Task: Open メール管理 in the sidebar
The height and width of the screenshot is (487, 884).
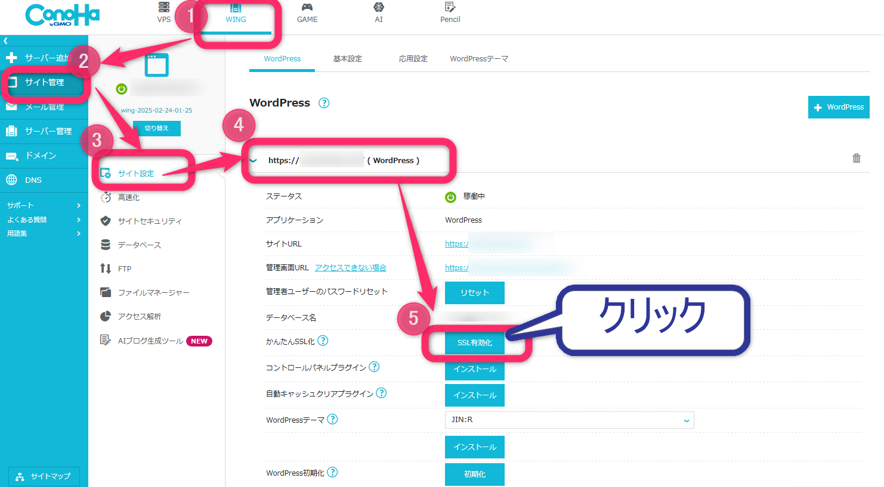Action: click(44, 107)
